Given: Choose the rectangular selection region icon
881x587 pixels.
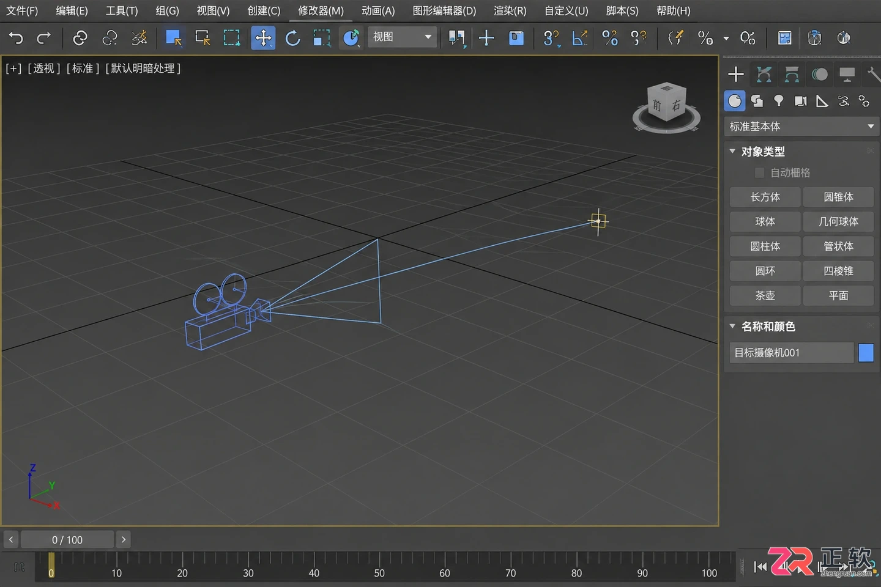Looking at the screenshot, I should pos(232,38).
